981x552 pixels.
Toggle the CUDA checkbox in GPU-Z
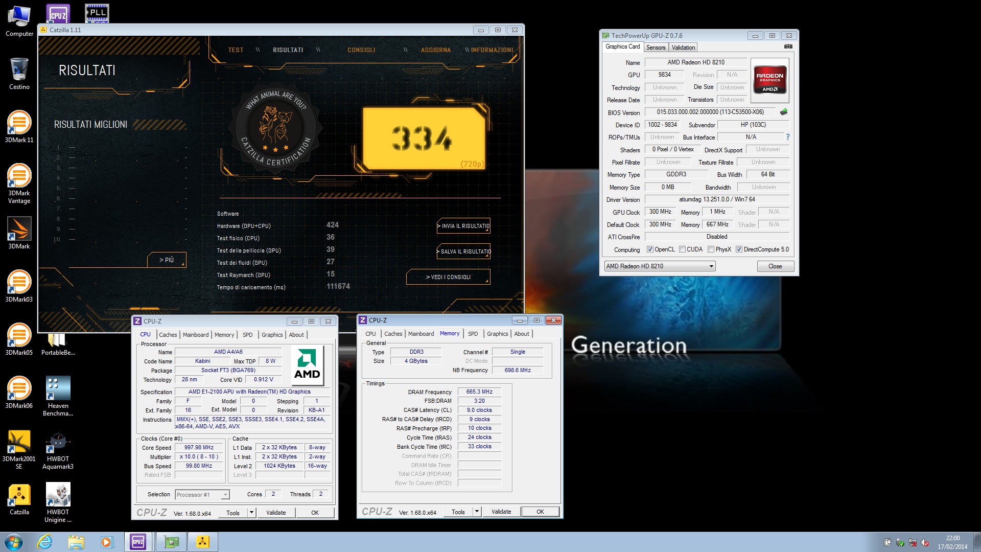[x=682, y=249]
